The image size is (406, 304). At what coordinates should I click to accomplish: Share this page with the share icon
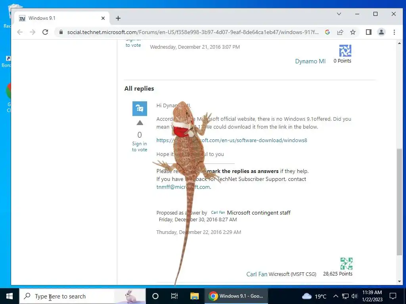click(x=340, y=32)
